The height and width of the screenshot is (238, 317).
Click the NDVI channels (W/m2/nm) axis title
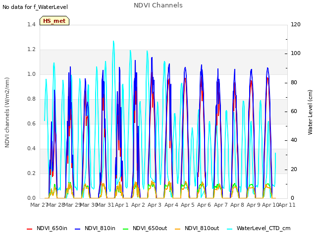[7, 113]
